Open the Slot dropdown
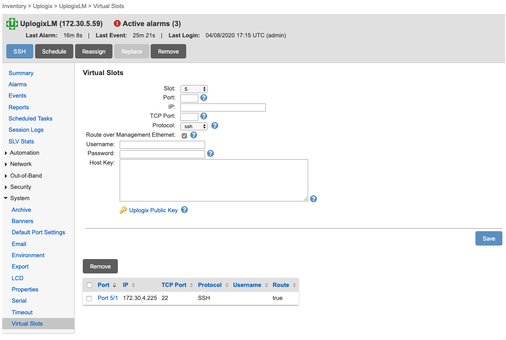The width and height of the screenshot is (506, 340). [194, 89]
